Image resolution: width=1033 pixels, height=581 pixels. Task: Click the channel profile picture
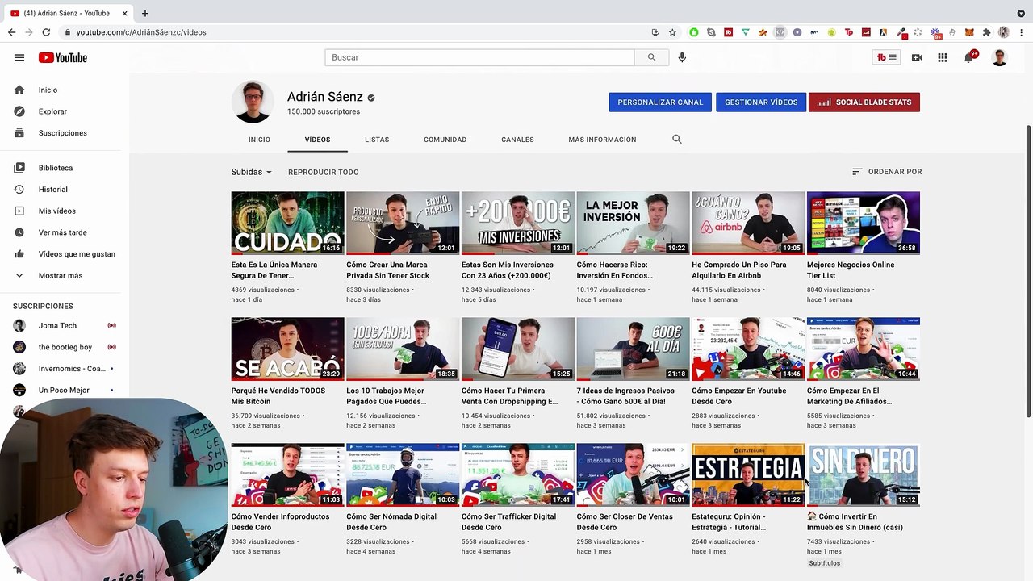[x=253, y=102]
